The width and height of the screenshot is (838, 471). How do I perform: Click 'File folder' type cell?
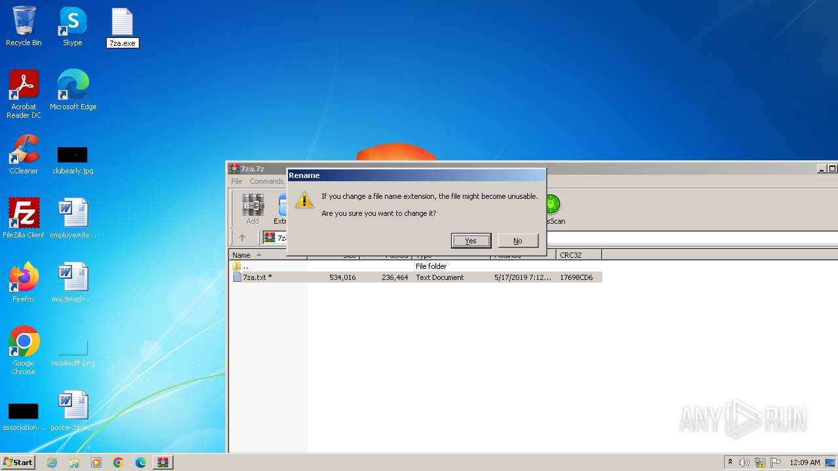(431, 266)
